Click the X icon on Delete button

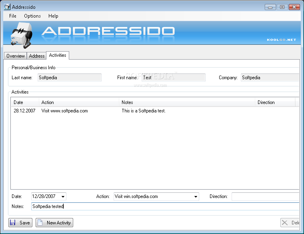tap(285, 222)
